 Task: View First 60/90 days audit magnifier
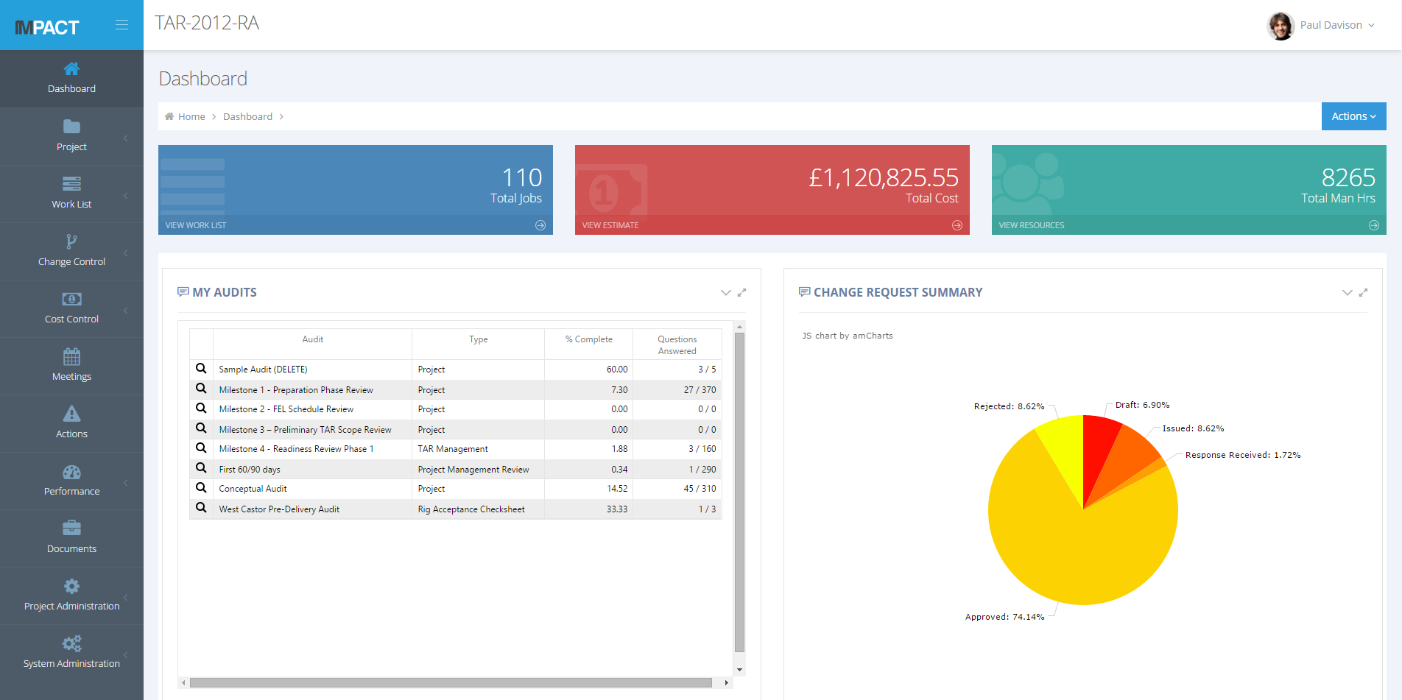click(x=201, y=468)
